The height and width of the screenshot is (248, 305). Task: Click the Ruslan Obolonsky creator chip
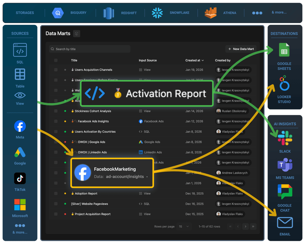(x=232, y=111)
